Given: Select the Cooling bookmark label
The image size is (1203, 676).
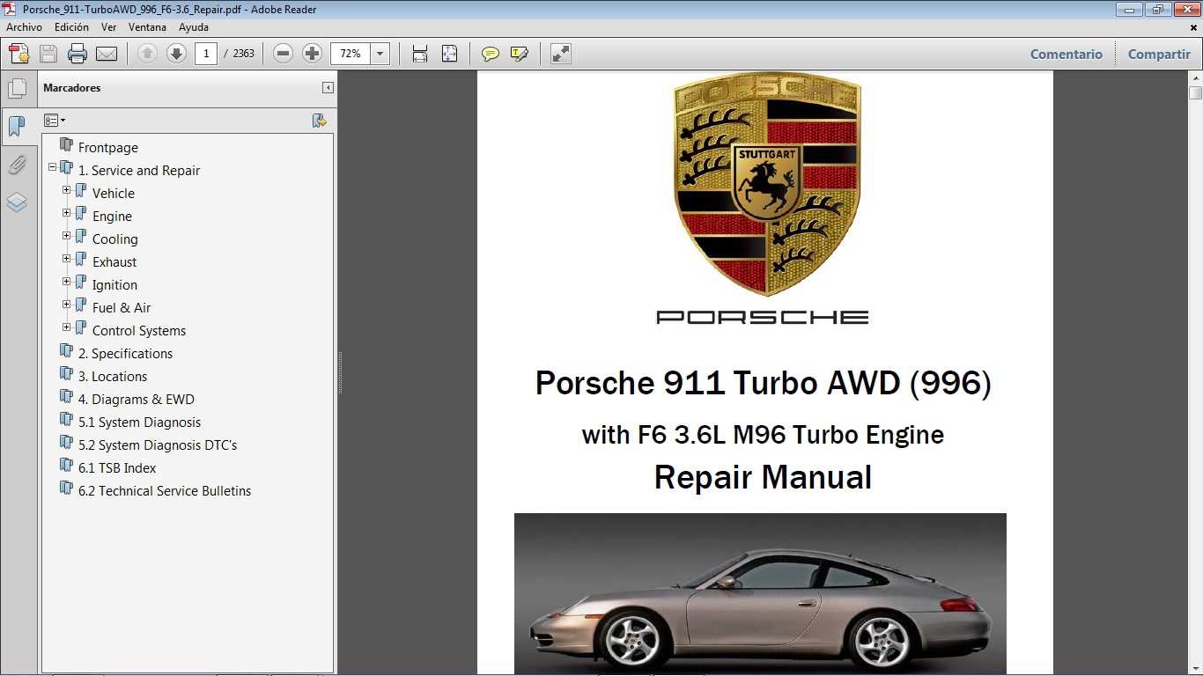Looking at the screenshot, I should click(115, 239).
